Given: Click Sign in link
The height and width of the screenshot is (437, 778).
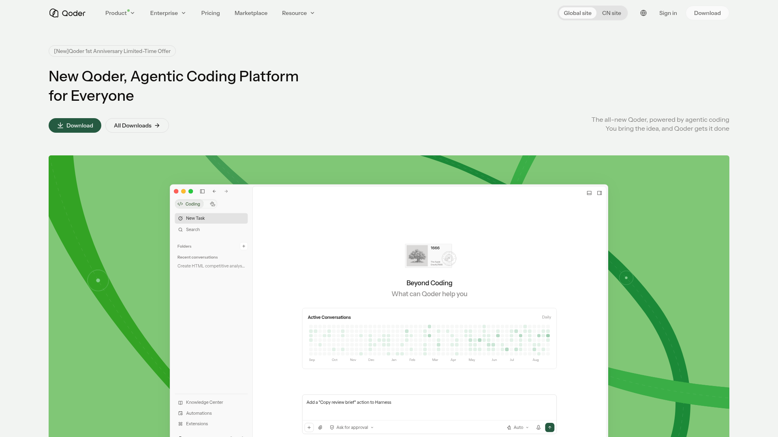Looking at the screenshot, I should coord(668,13).
